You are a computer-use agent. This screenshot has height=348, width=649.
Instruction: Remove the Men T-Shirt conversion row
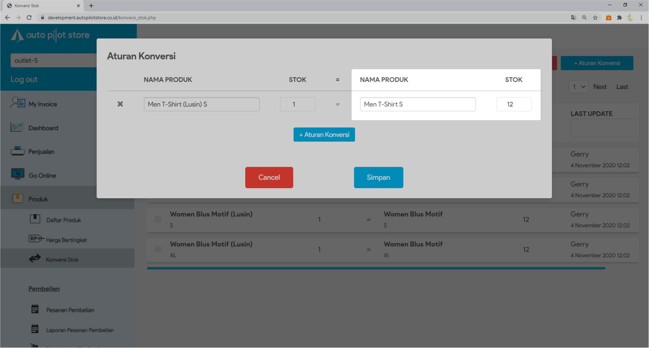(120, 104)
